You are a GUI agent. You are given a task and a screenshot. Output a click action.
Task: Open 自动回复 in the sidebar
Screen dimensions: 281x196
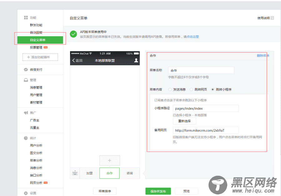point(36,32)
